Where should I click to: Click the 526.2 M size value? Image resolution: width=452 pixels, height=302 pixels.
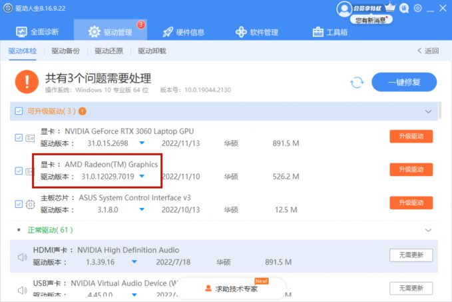[x=286, y=177]
